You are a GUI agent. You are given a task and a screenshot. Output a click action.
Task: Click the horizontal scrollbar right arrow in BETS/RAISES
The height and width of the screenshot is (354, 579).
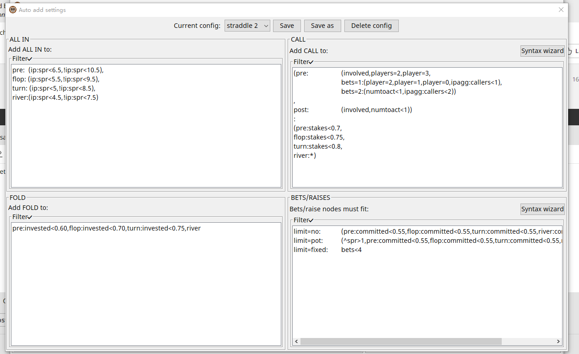coord(558,342)
